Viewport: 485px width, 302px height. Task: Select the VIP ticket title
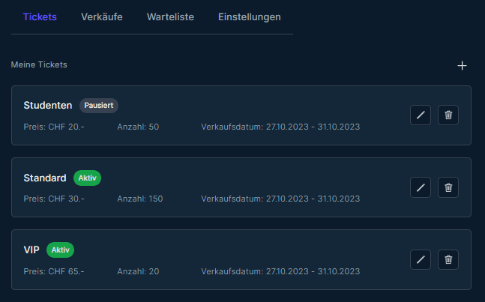pyautogui.click(x=31, y=250)
